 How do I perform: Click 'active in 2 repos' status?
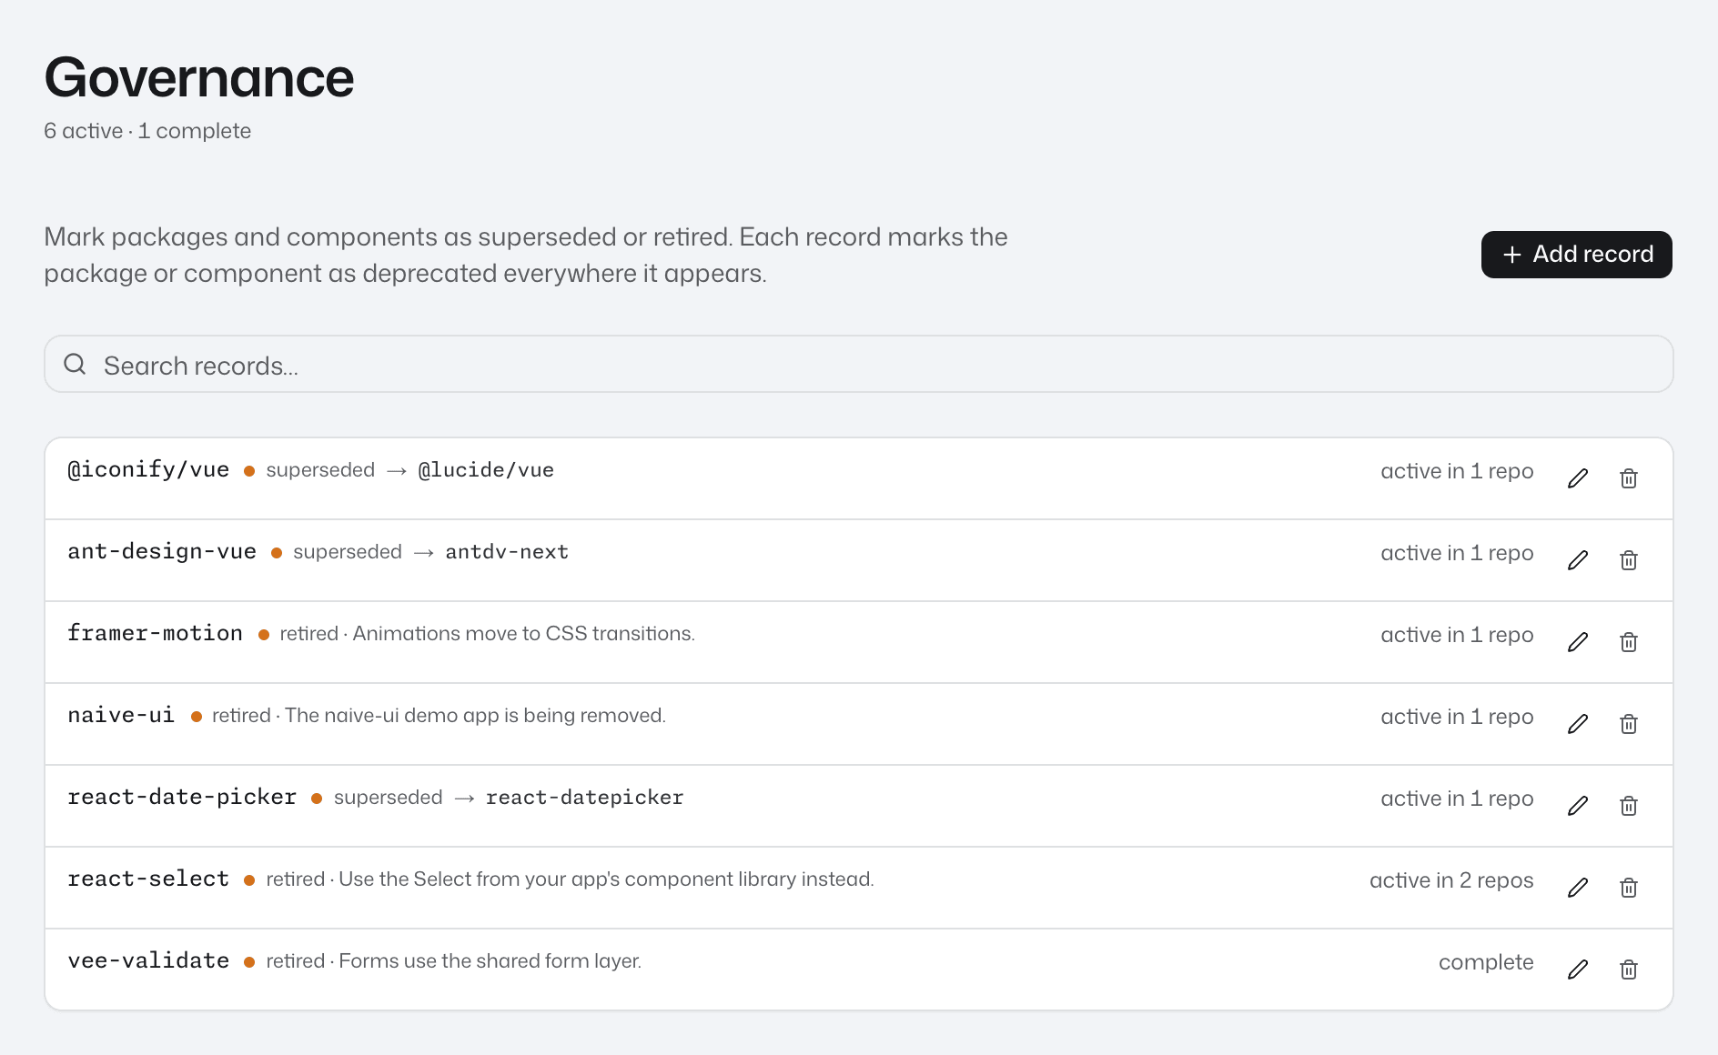coord(1451,880)
